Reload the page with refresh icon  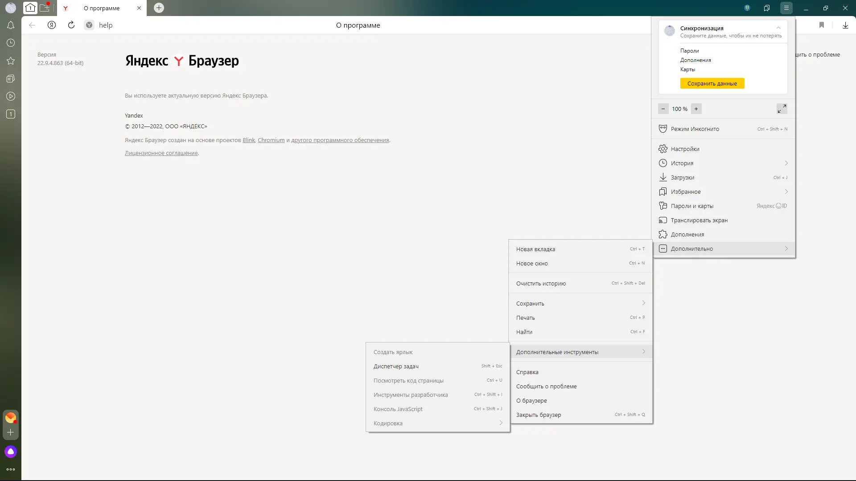[71, 25]
